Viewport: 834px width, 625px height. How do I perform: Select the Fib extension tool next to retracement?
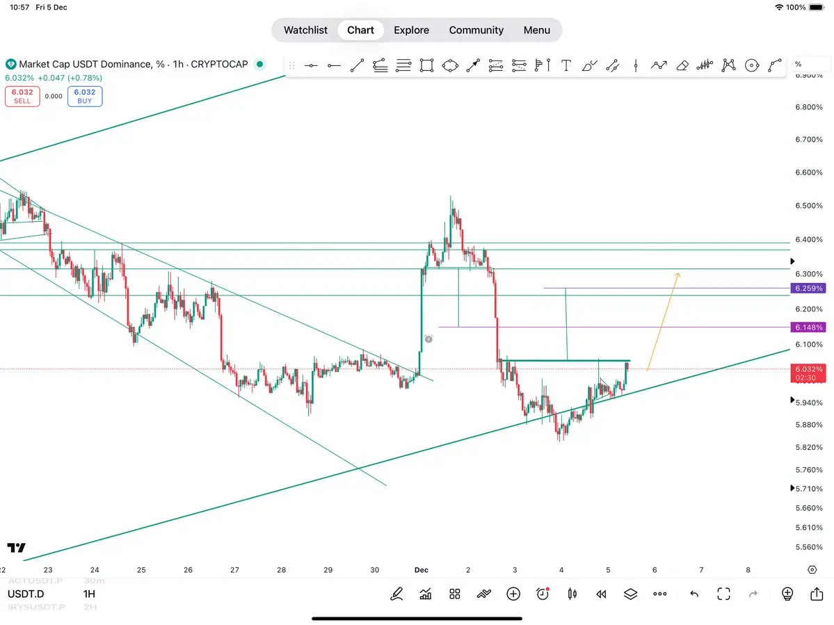(x=519, y=65)
